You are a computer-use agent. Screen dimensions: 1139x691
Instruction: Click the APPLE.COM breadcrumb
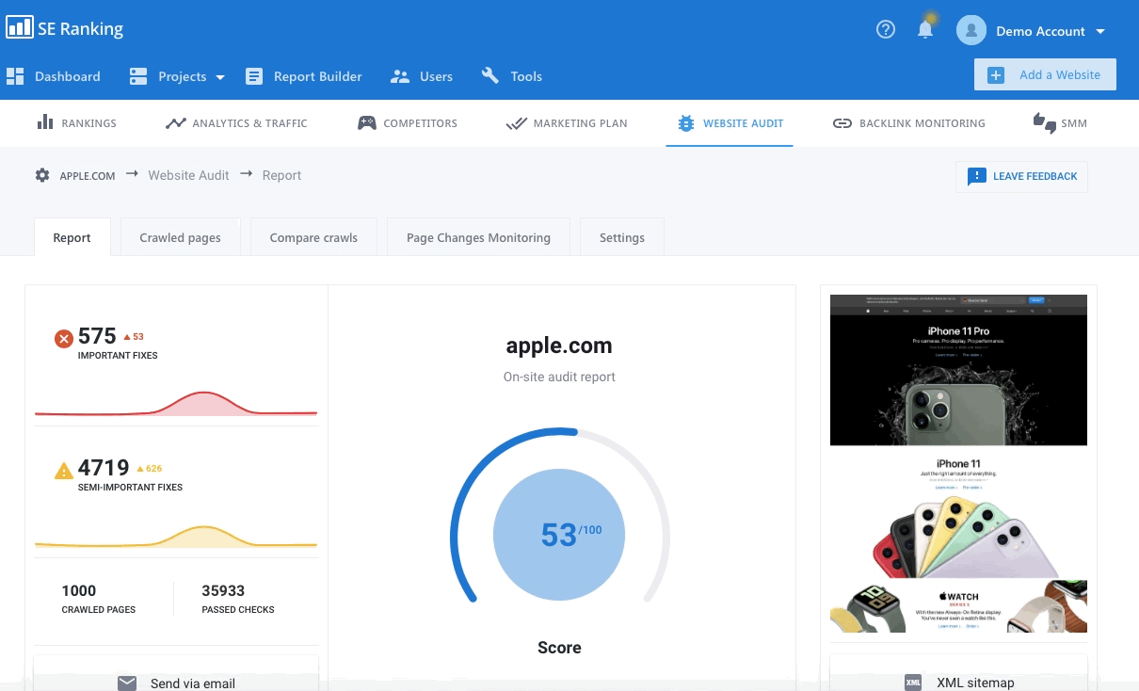click(x=88, y=176)
